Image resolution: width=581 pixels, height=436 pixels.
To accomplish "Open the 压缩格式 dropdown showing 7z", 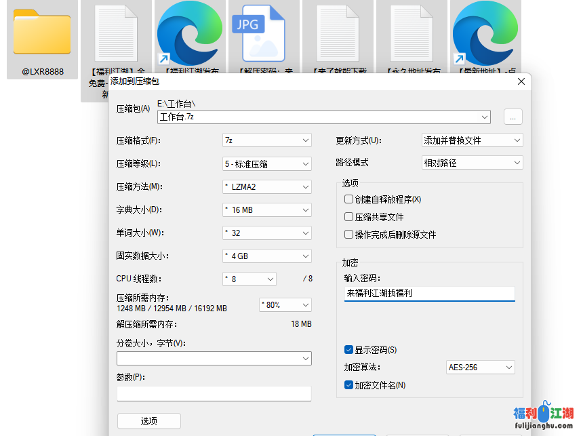I will coord(267,140).
